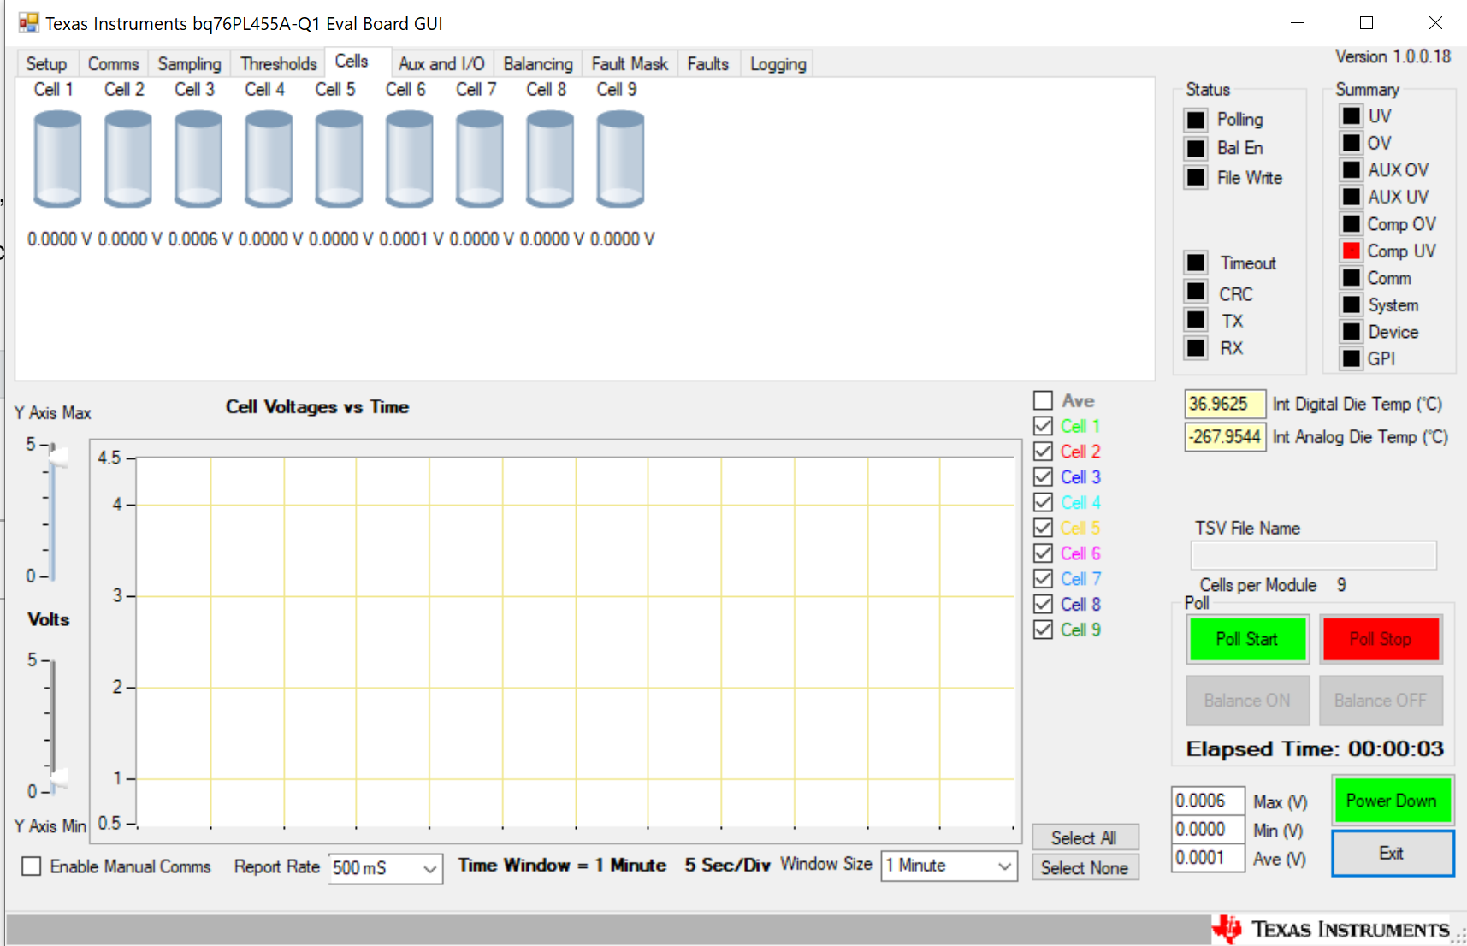Click the GPI summary indicator
Screen dimensions: 1467x946
click(x=1352, y=358)
